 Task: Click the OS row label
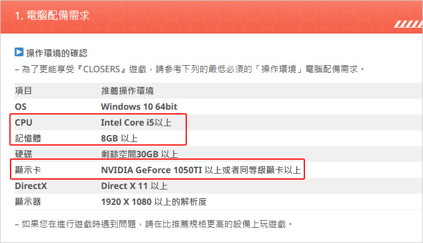[21, 107]
